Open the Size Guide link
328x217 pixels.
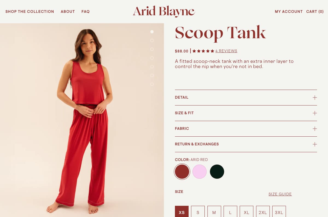pos(280,194)
